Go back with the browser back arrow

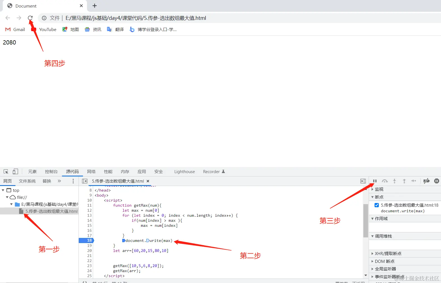8,18
